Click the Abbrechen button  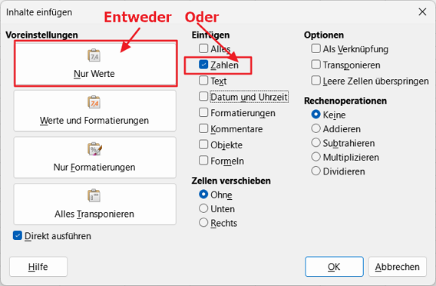pyautogui.click(x=398, y=267)
